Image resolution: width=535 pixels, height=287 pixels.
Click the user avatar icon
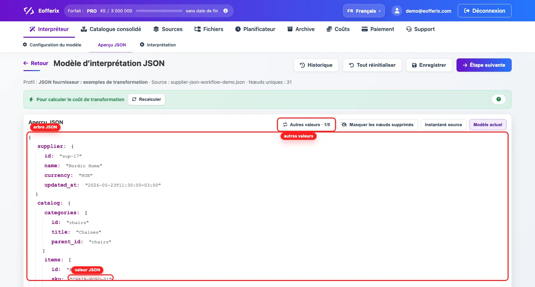(397, 11)
